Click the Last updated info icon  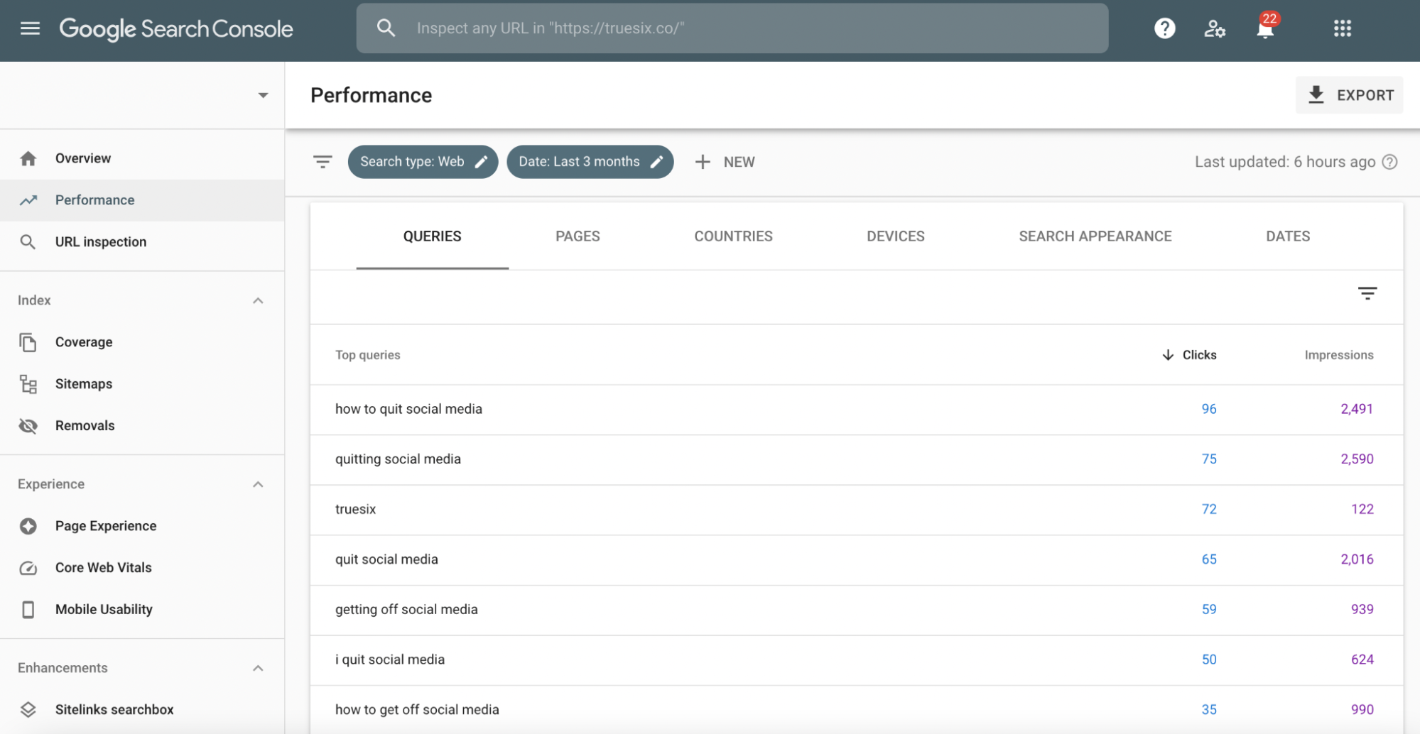point(1390,162)
